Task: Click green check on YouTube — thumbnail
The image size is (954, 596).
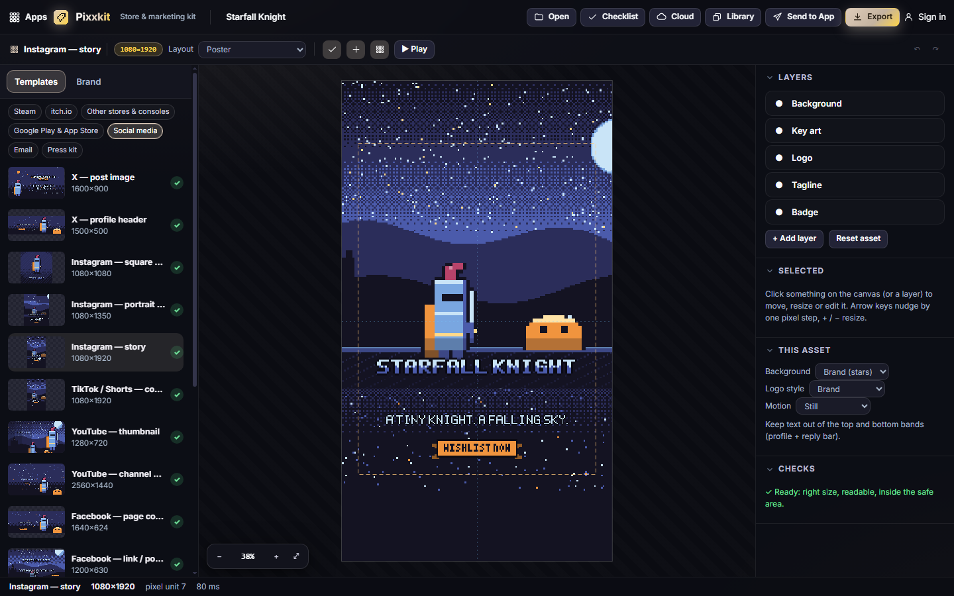Action: coord(177,437)
